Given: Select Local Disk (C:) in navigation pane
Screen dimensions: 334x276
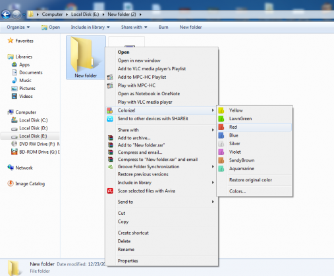Looking at the screenshot, I should click(34, 120).
